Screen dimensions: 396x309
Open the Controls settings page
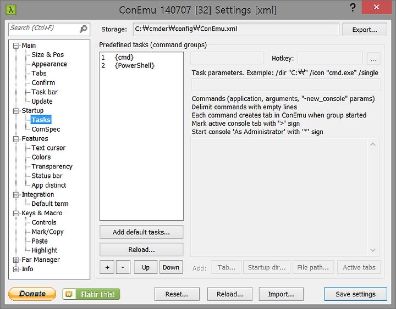coord(44,222)
